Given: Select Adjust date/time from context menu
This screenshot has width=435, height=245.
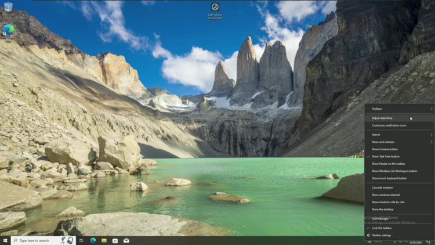Looking at the screenshot, I should (x=399, y=118).
